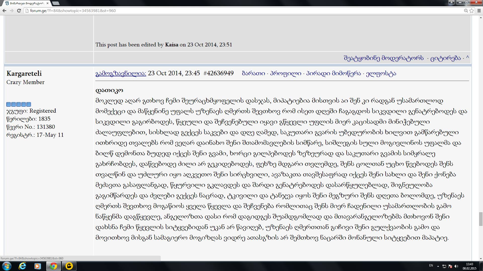
Task: Click the '^' go-to-top link
Action: [467, 58]
